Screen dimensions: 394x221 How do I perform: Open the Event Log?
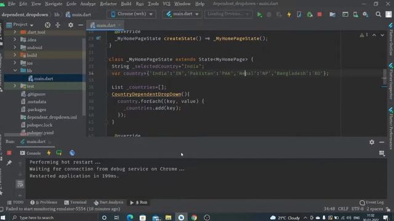pos(372,203)
